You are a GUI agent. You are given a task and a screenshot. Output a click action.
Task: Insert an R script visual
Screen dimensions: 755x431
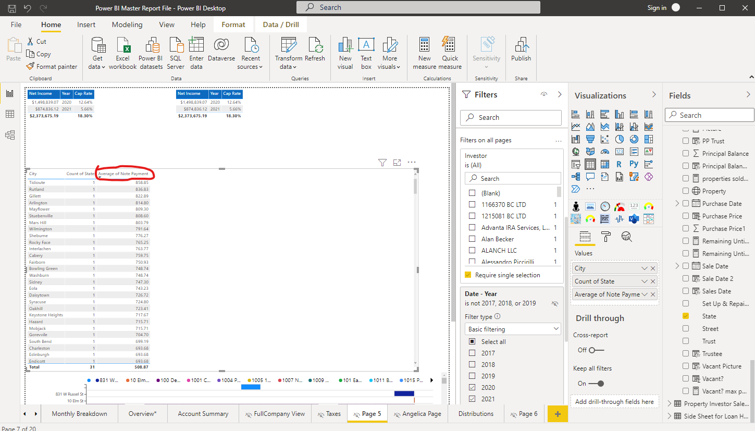click(619, 164)
